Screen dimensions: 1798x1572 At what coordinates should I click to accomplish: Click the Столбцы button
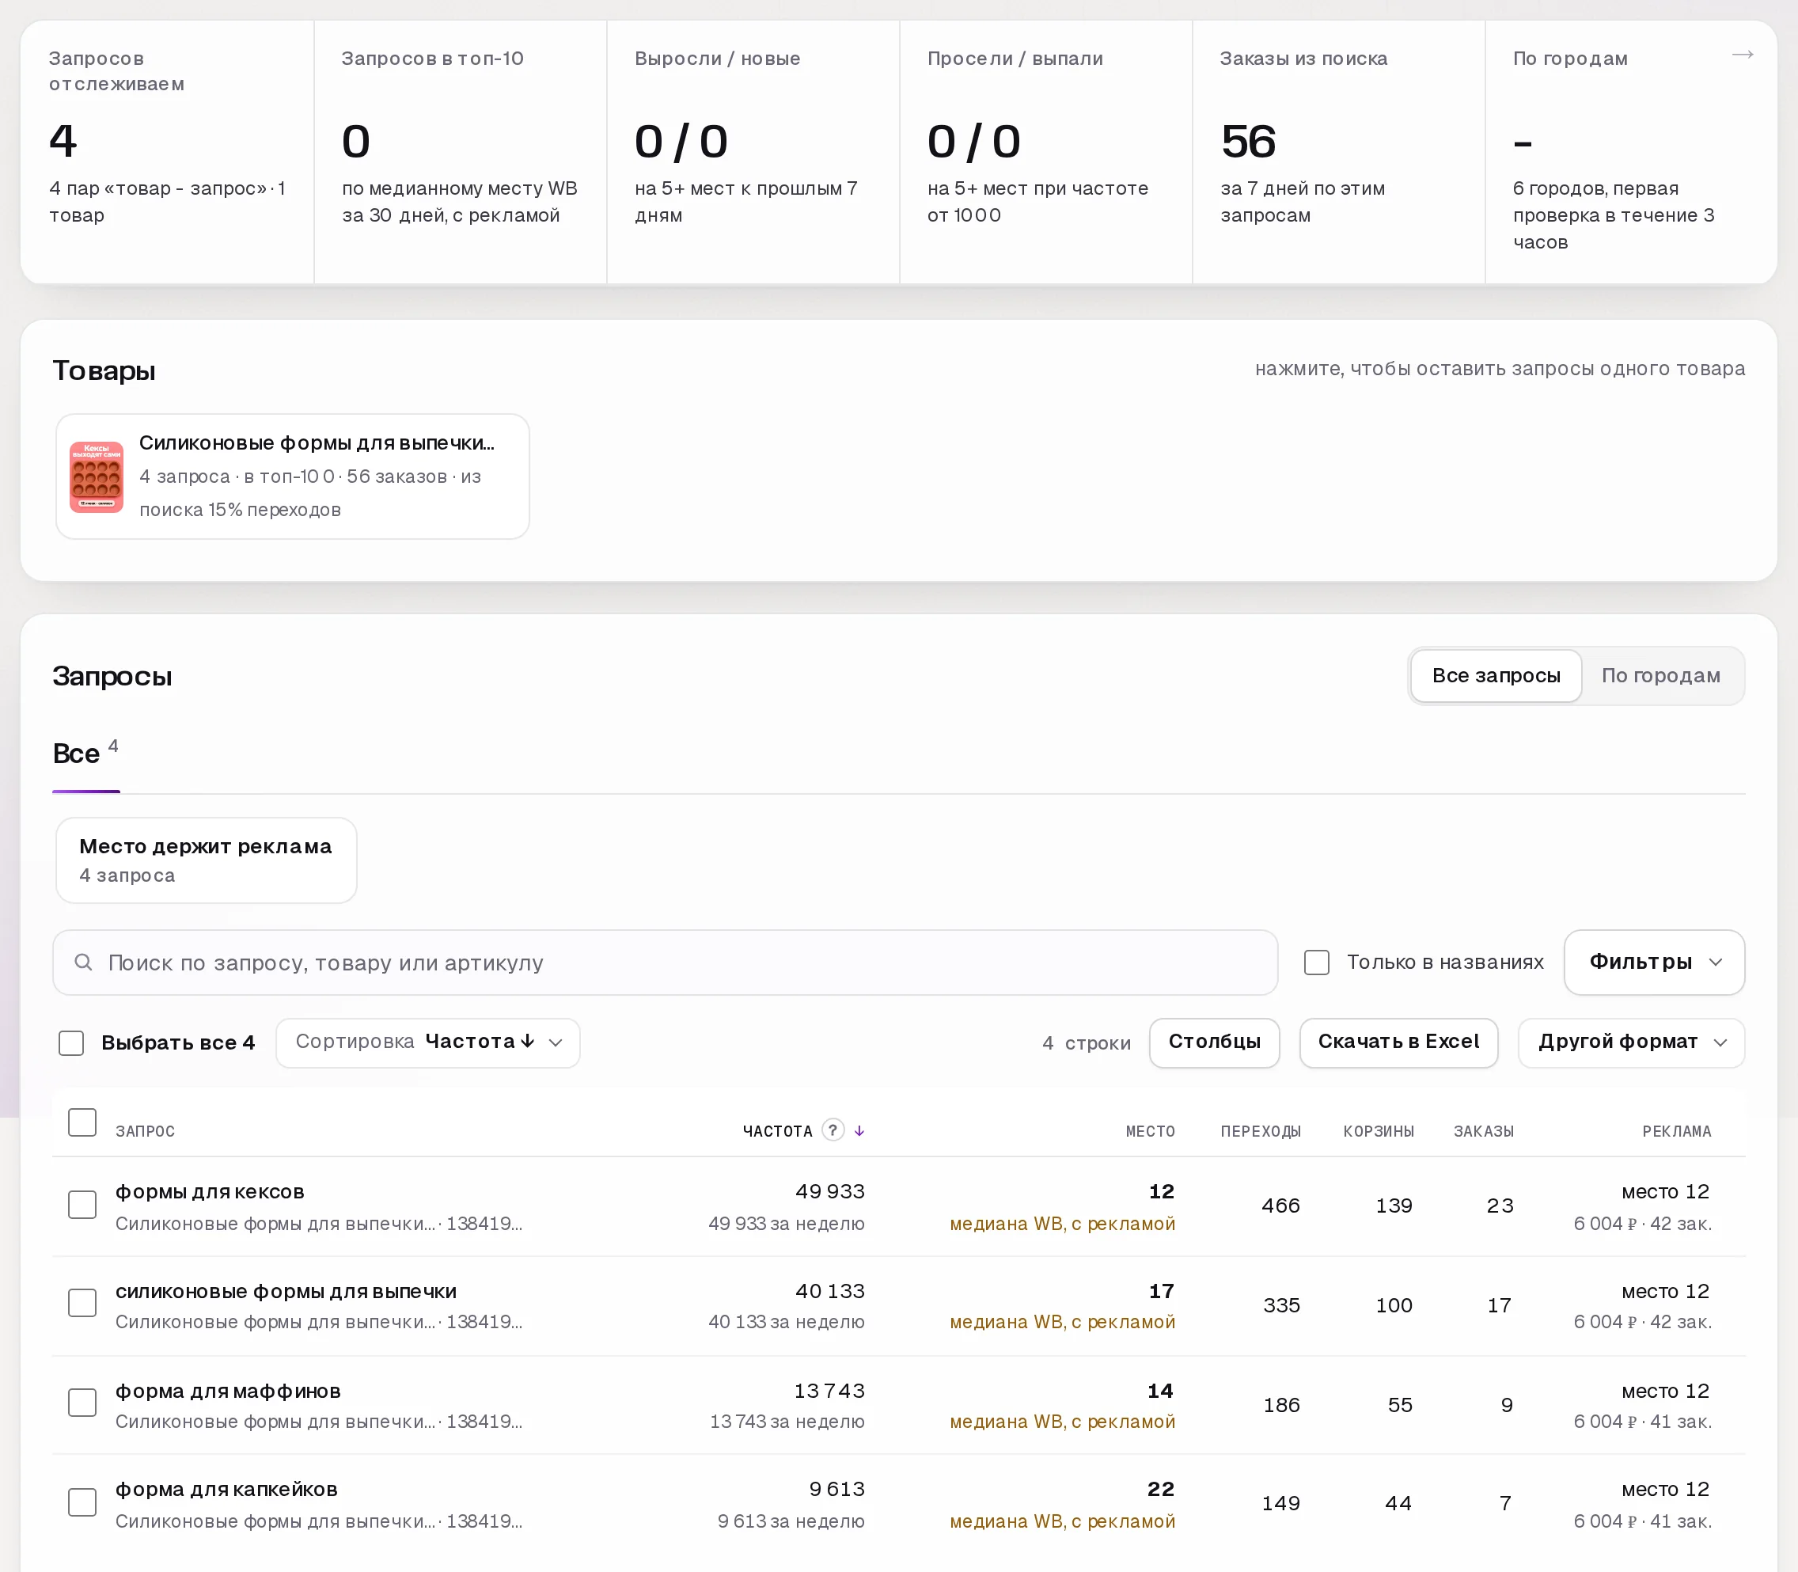(1214, 1042)
